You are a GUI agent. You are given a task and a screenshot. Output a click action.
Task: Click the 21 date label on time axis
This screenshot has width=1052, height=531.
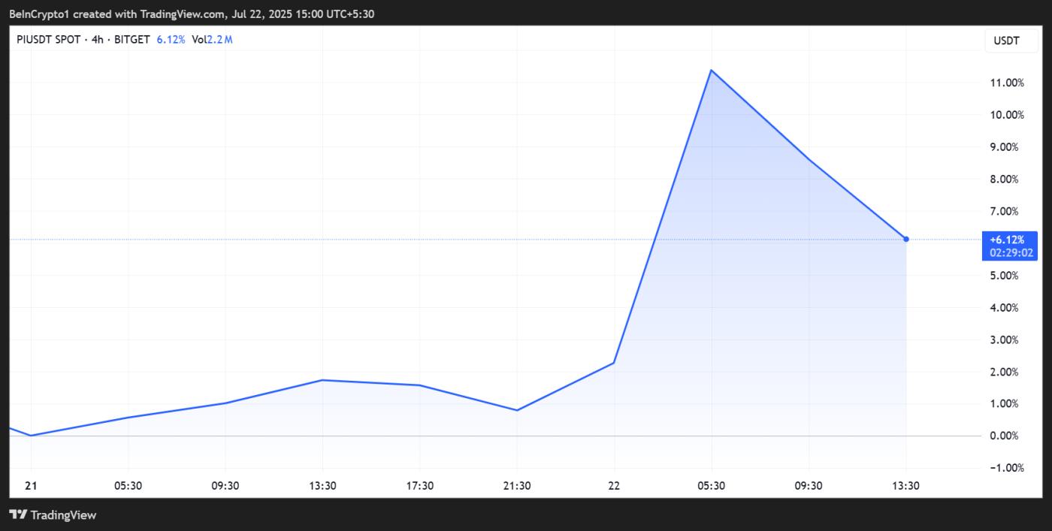click(x=31, y=486)
